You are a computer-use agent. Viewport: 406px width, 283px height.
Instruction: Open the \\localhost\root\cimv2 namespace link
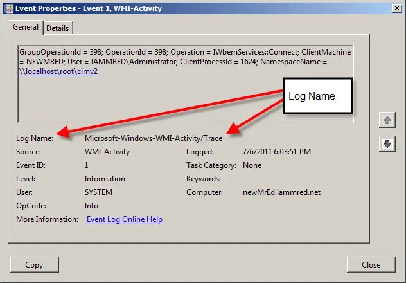click(58, 71)
